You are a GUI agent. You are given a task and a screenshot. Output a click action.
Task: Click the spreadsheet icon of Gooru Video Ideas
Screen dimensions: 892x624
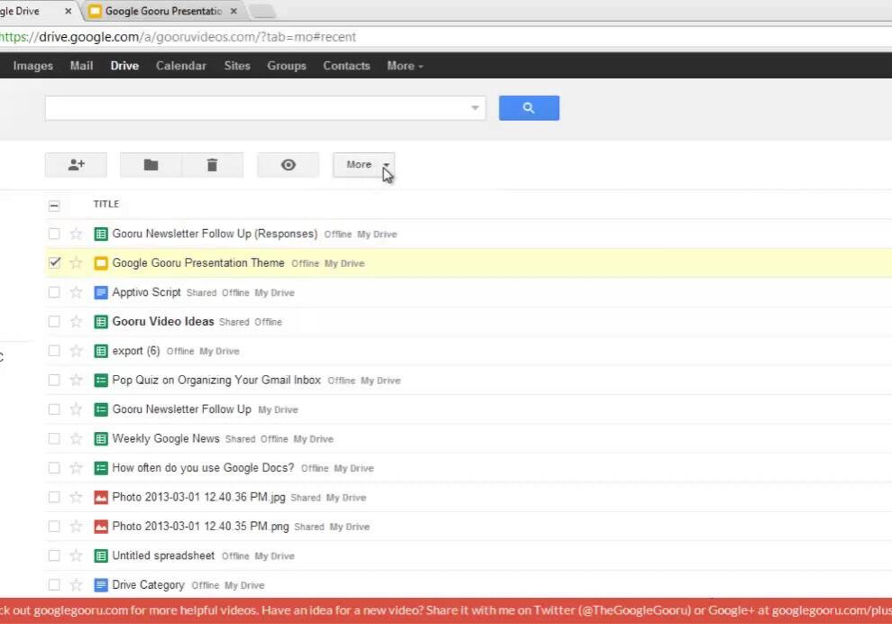click(101, 321)
